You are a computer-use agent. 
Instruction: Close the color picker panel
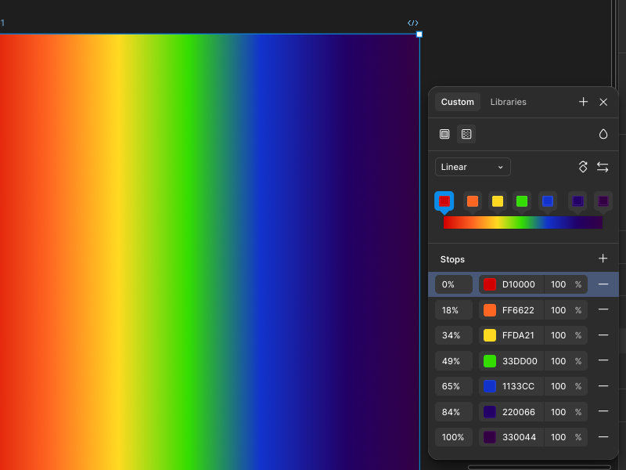coord(603,102)
